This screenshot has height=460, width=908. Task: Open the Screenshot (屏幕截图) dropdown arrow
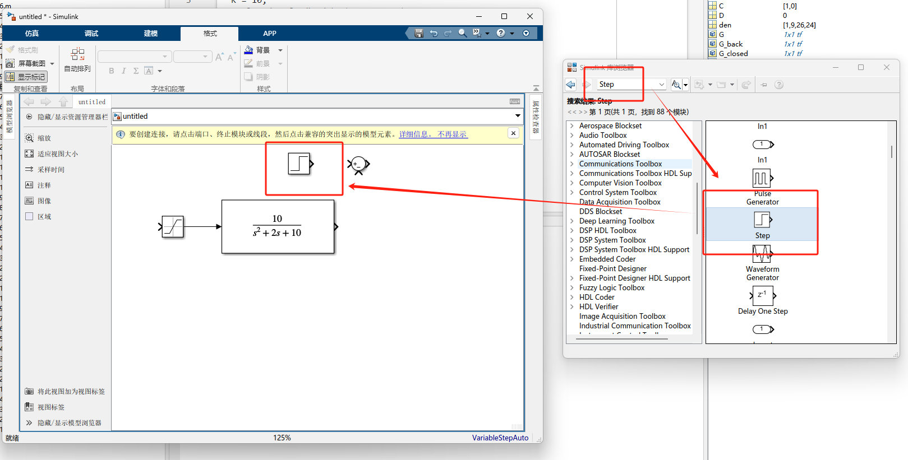(x=52, y=63)
